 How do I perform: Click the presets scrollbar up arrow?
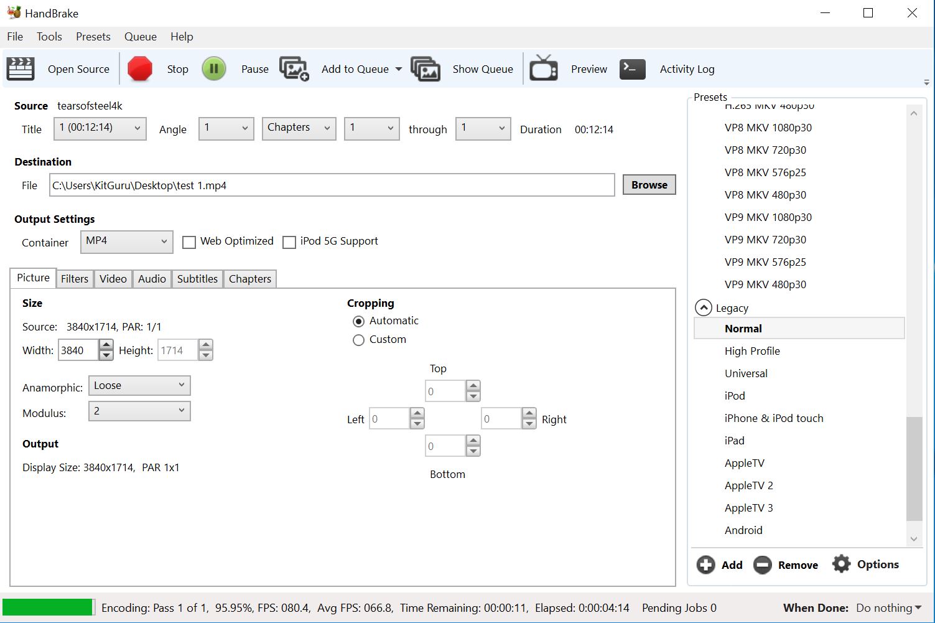914,113
